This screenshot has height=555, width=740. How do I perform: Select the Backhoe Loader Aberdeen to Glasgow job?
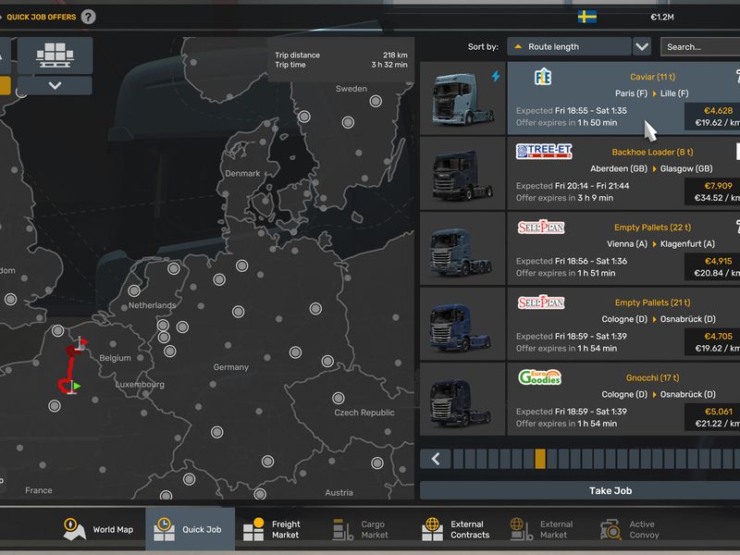click(623, 173)
